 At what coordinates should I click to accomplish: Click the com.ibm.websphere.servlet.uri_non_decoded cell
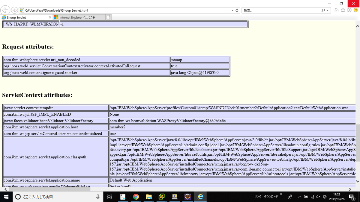coord(86,60)
